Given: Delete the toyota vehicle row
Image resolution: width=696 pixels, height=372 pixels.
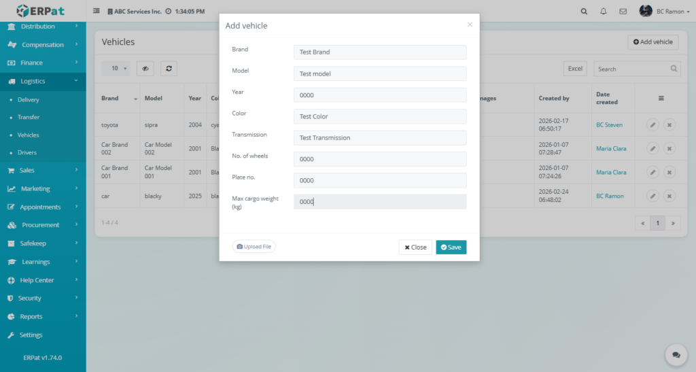Looking at the screenshot, I should tap(669, 124).
